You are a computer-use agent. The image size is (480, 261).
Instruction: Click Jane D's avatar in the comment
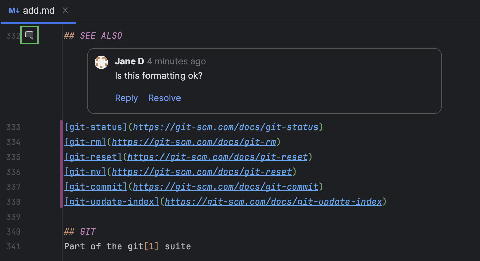click(101, 62)
